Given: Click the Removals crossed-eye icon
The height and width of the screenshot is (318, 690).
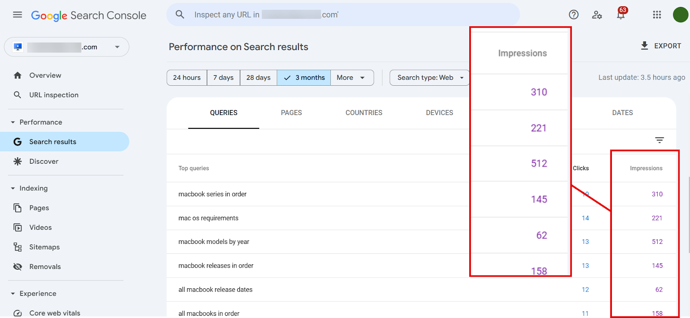Looking at the screenshot, I should 18,267.
